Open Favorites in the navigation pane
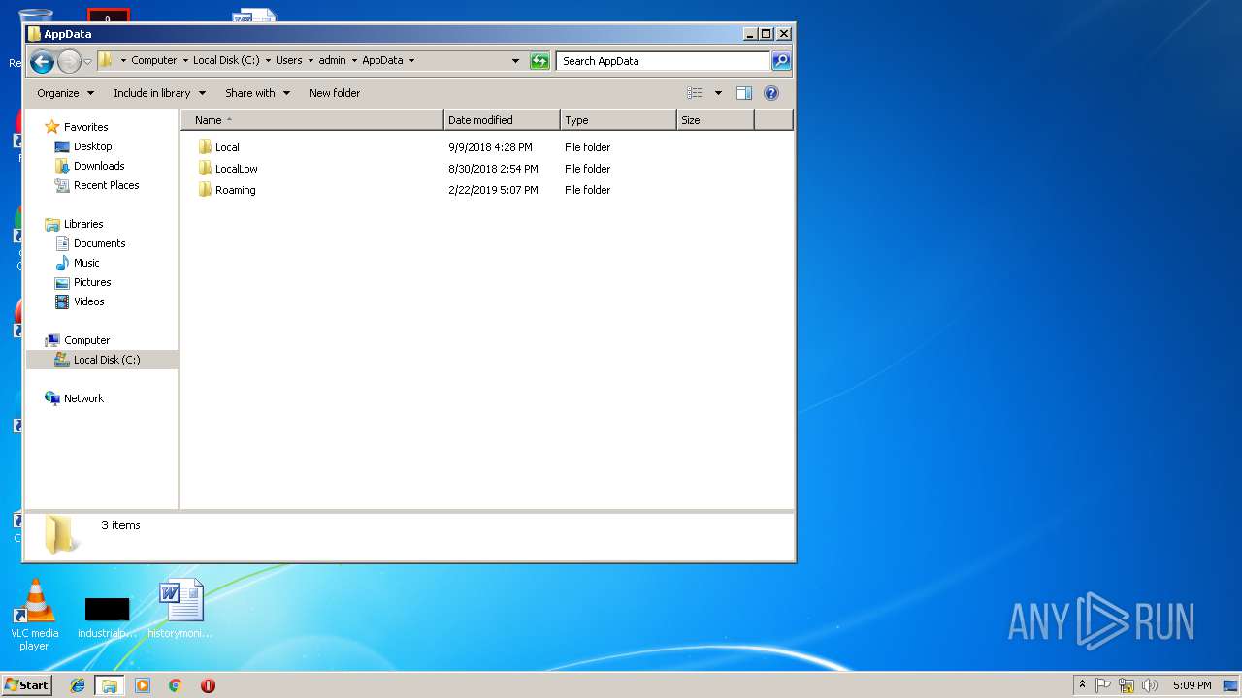The width and height of the screenshot is (1242, 698). (85, 127)
